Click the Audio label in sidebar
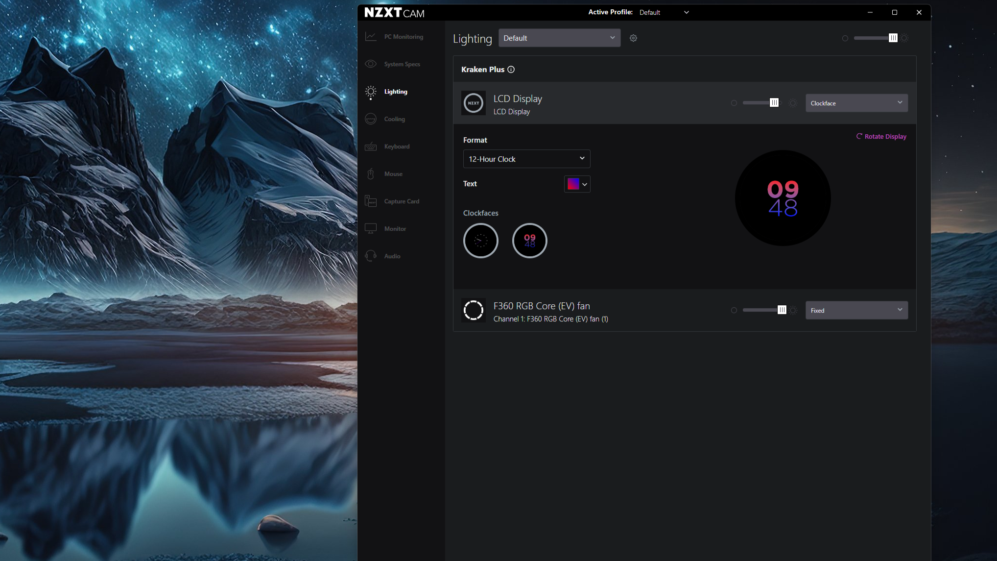Viewport: 997px width, 561px height. click(392, 256)
